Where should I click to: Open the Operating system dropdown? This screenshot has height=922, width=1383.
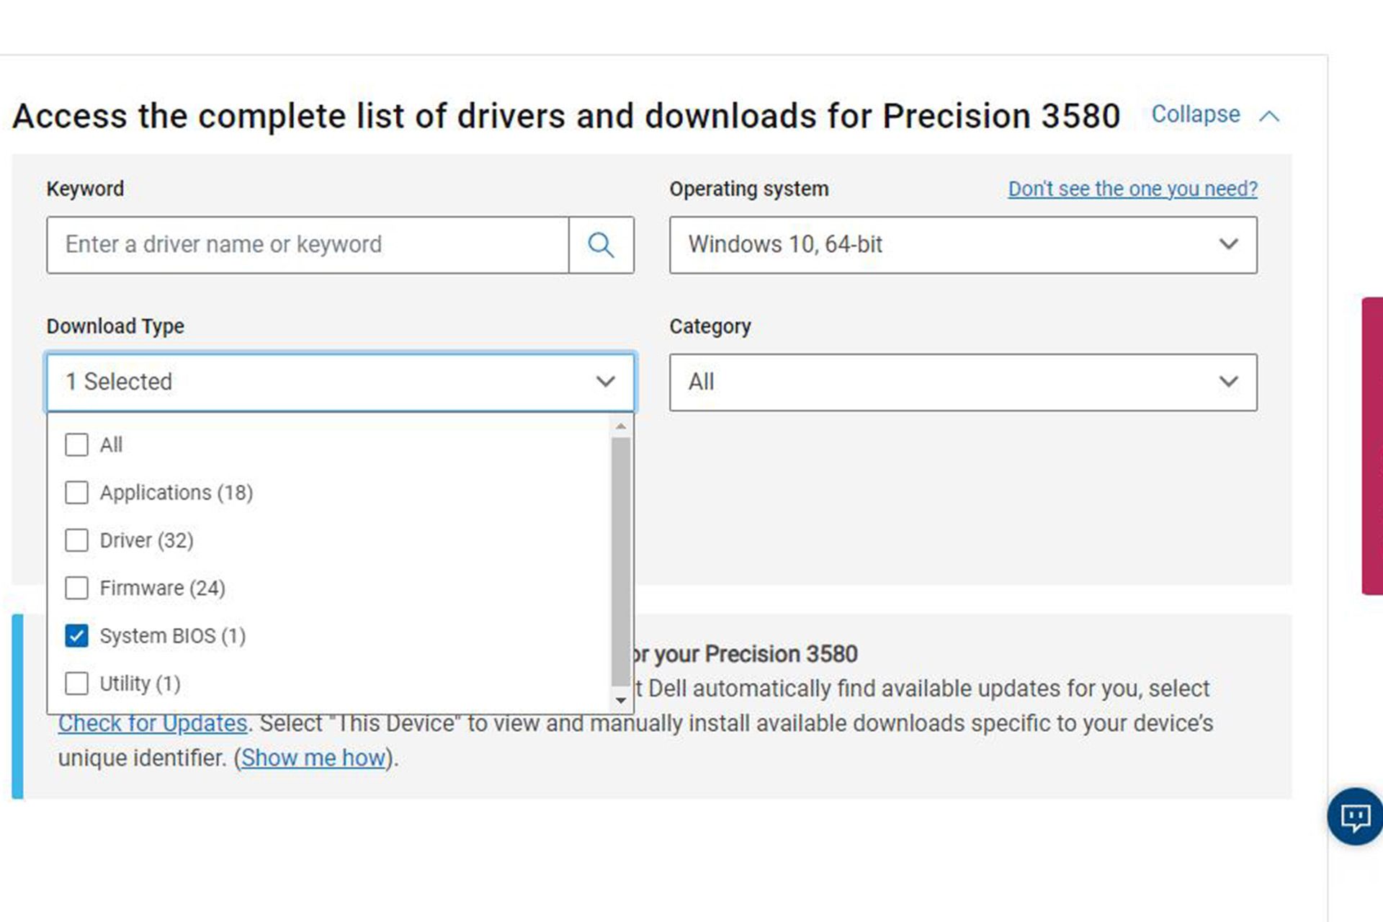coord(962,245)
